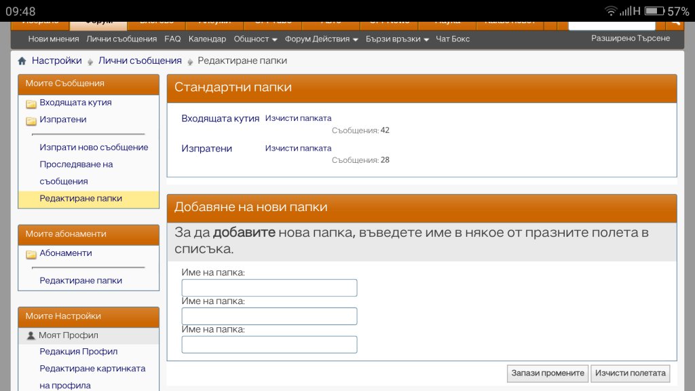Click the folder icon beside Абонаменти
Image resolution: width=695 pixels, height=391 pixels.
point(31,255)
